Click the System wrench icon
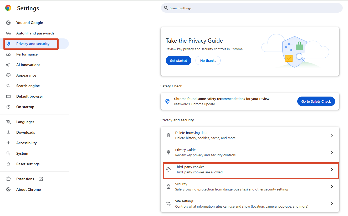 tap(8, 153)
